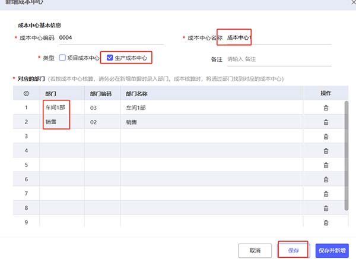Screen dimensions: 356x259
Task: Cancel the dialog with 取消
Action: coord(255,250)
